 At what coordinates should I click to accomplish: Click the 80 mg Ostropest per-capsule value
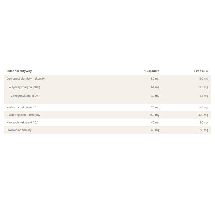155,79
